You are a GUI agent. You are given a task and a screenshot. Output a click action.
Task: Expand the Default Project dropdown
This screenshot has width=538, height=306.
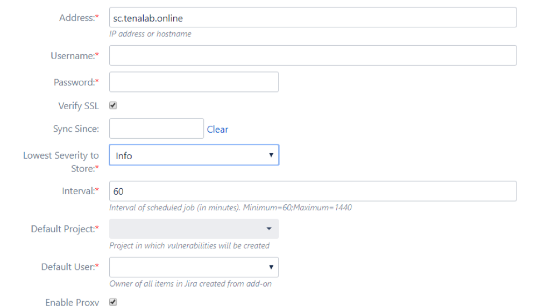click(x=194, y=229)
